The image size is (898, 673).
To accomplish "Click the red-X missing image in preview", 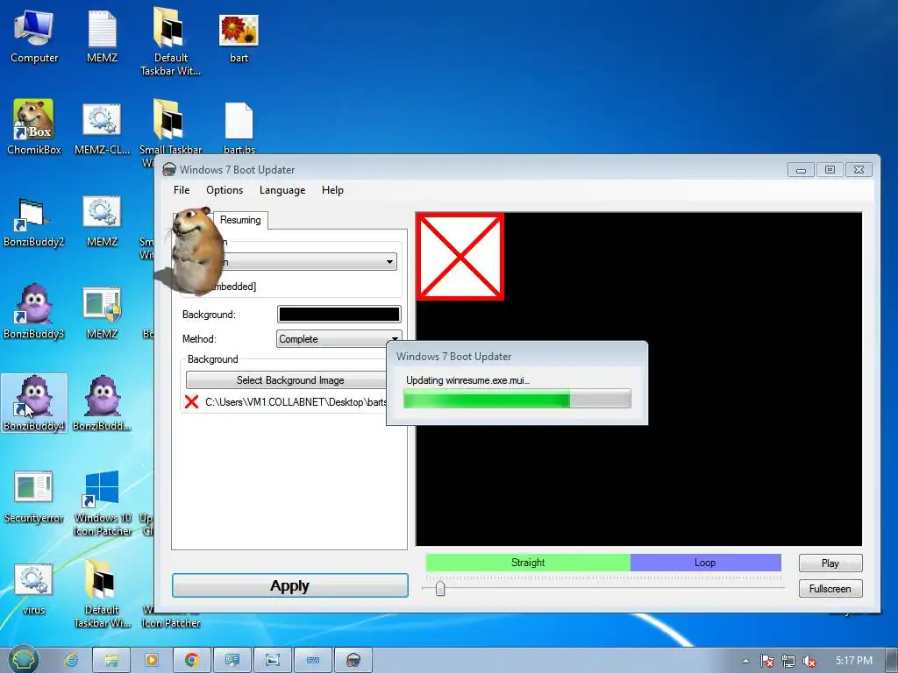I will 460,257.
